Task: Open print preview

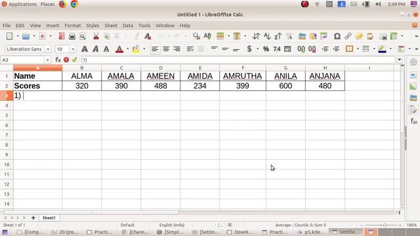Action: [x=83, y=36]
